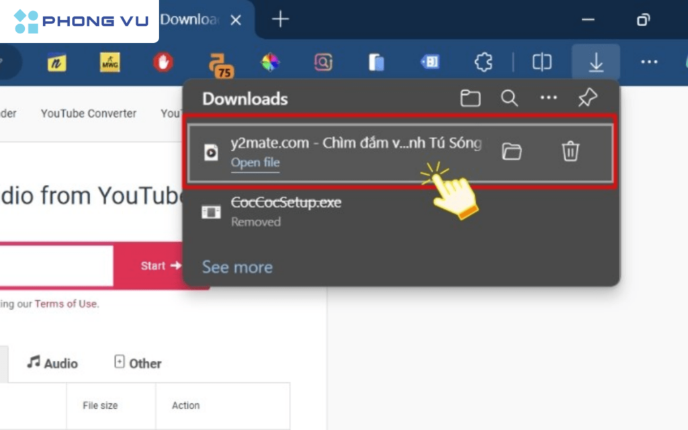The image size is (688, 430).
Task: Show y2mate file in folder
Action: click(511, 152)
